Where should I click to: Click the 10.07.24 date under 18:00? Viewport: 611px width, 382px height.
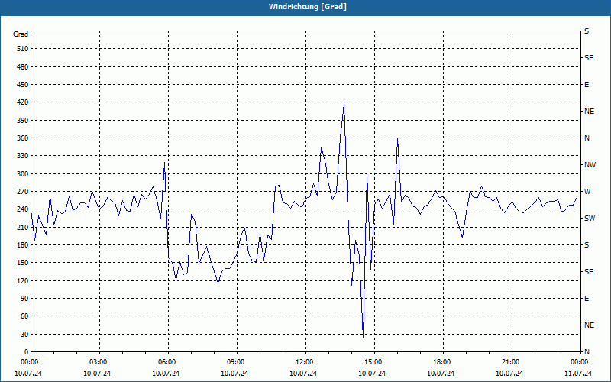pyautogui.click(x=441, y=374)
